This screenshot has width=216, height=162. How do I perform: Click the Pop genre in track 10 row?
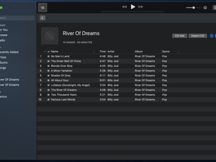coord(164,100)
